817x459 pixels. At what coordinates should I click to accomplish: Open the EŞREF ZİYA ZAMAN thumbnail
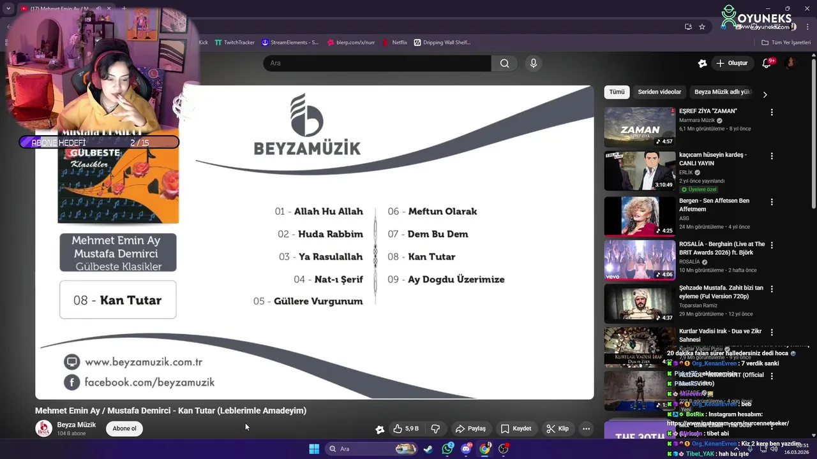pyautogui.click(x=640, y=127)
